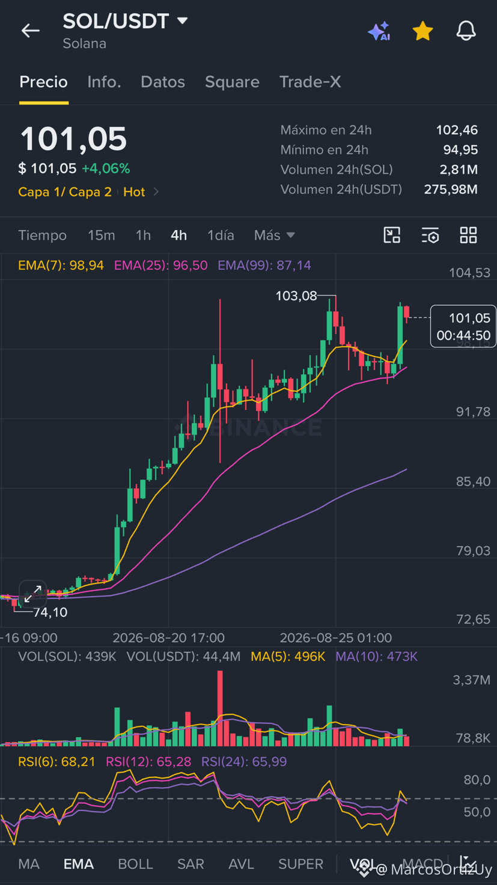
Task: Open the Hot tag link
Action: click(x=134, y=192)
